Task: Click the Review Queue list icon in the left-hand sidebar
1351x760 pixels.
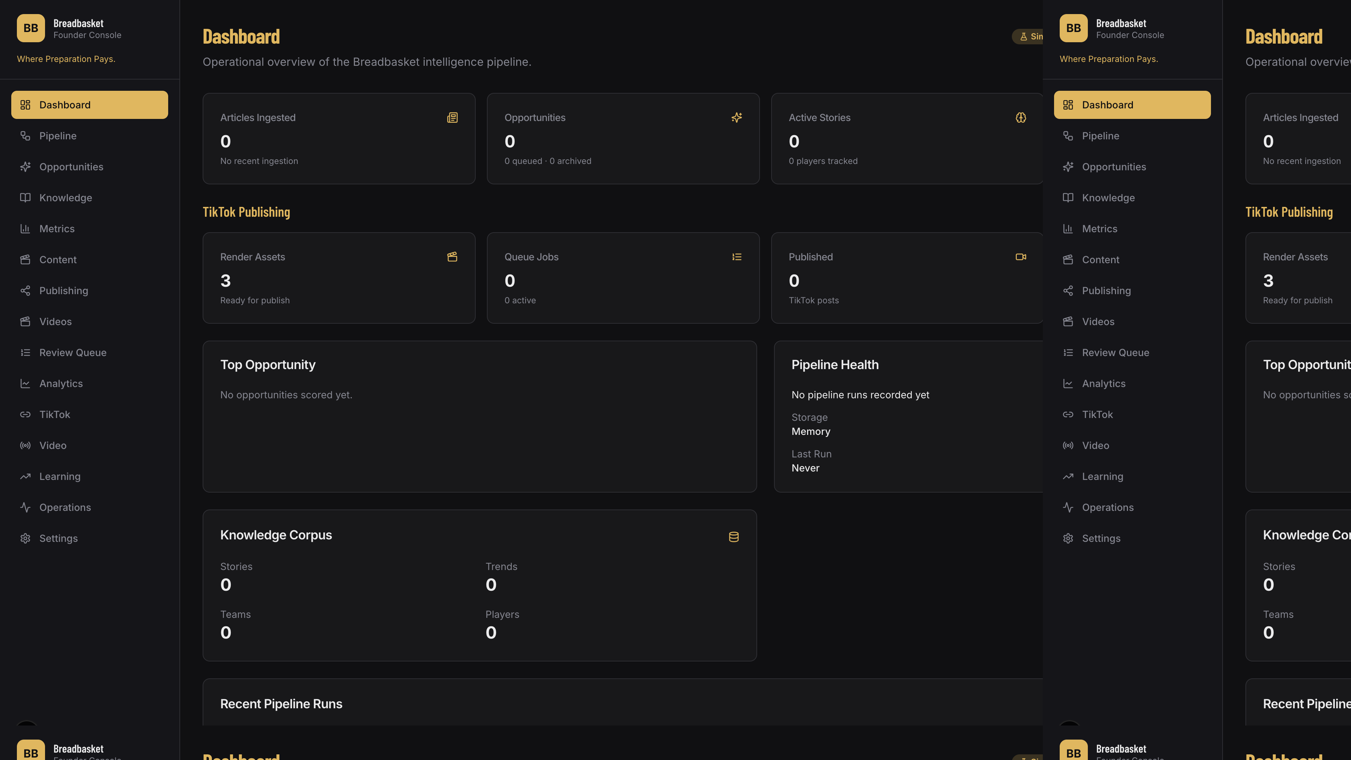Action: (x=25, y=353)
